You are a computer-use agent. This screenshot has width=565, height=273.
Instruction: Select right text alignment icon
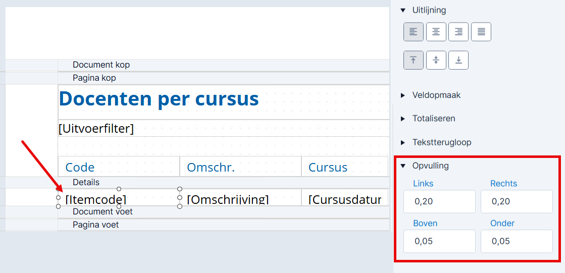click(x=458, y=32)
